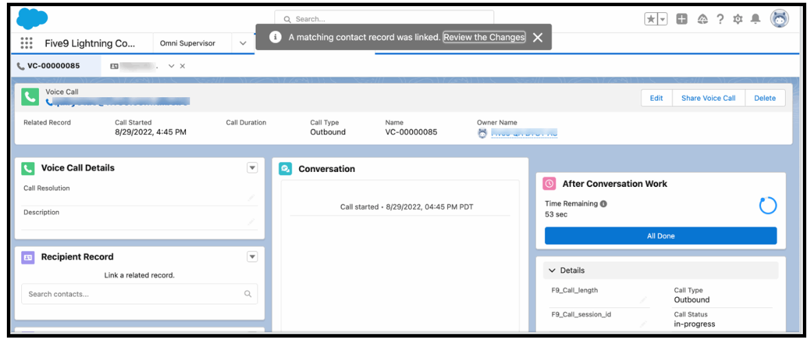The height and width of the screenshot is (341, 809).
Task: Open the blurred Owner Name link
Action: 524,133
